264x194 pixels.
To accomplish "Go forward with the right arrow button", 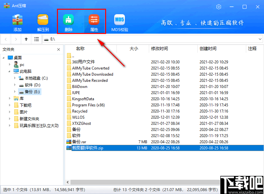I will [x=16, y=39].
